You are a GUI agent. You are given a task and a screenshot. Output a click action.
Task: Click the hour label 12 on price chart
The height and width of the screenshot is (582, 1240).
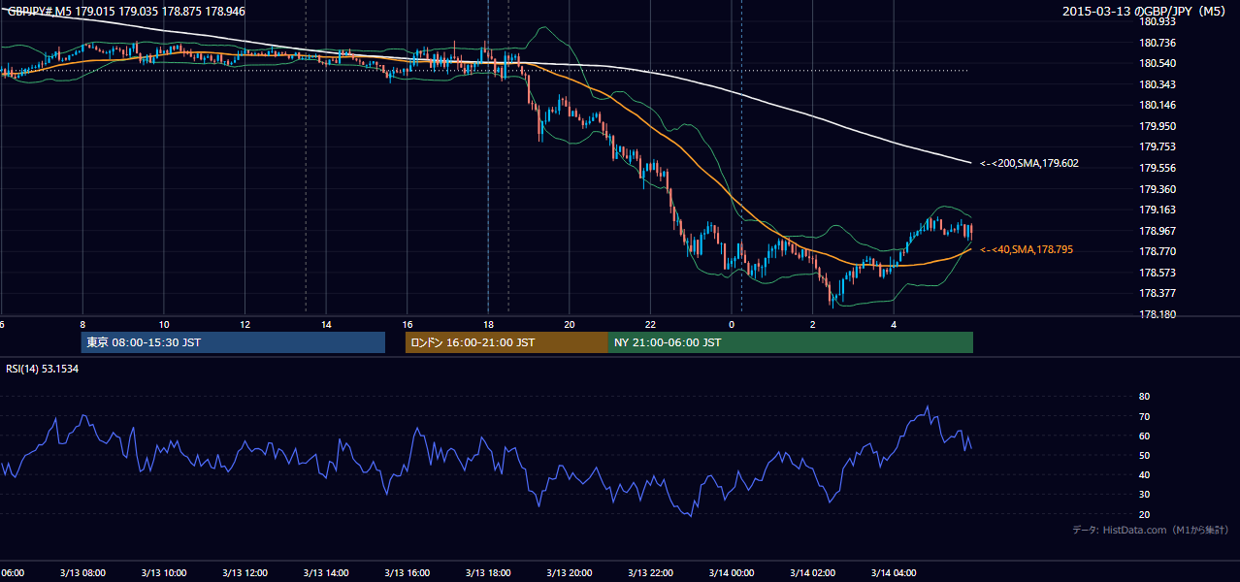[x=245, y=324]
